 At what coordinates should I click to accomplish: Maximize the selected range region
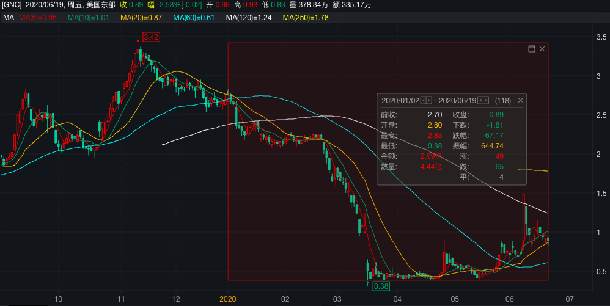(531, 49)
